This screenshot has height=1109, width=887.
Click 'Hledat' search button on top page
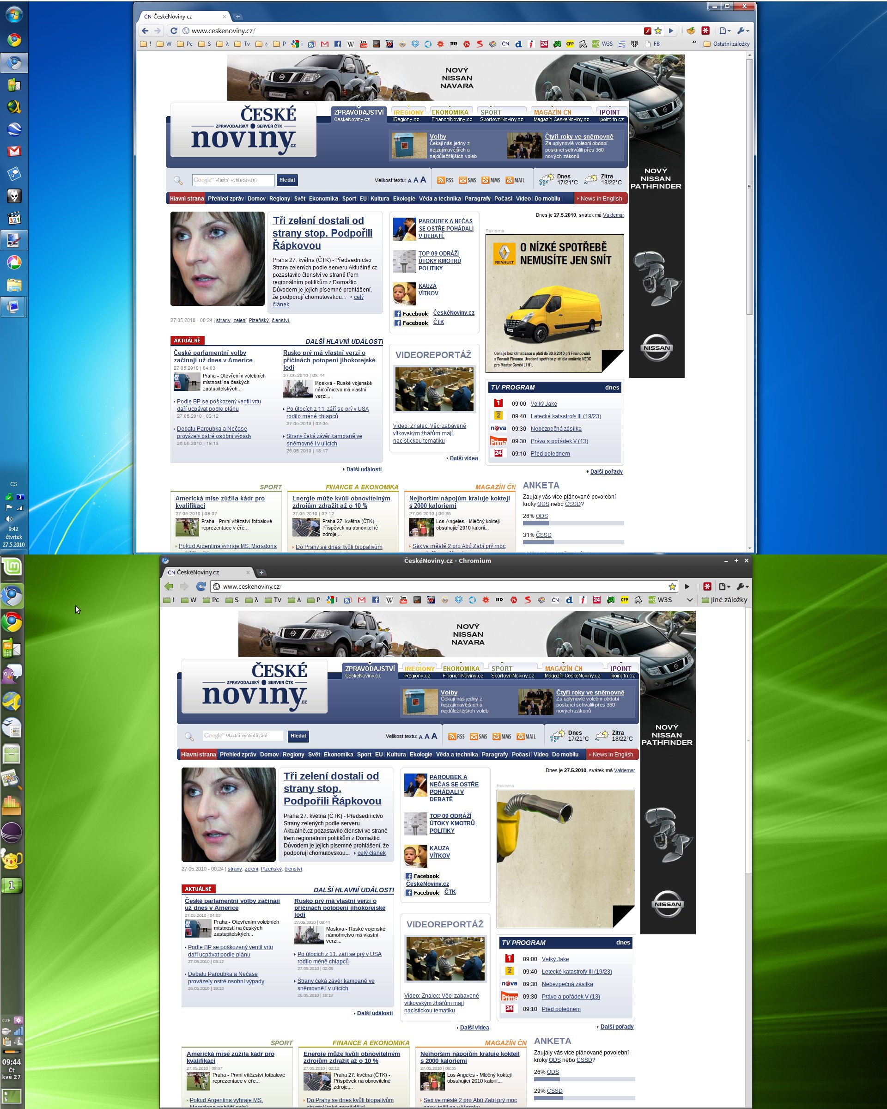click(287, 180)
